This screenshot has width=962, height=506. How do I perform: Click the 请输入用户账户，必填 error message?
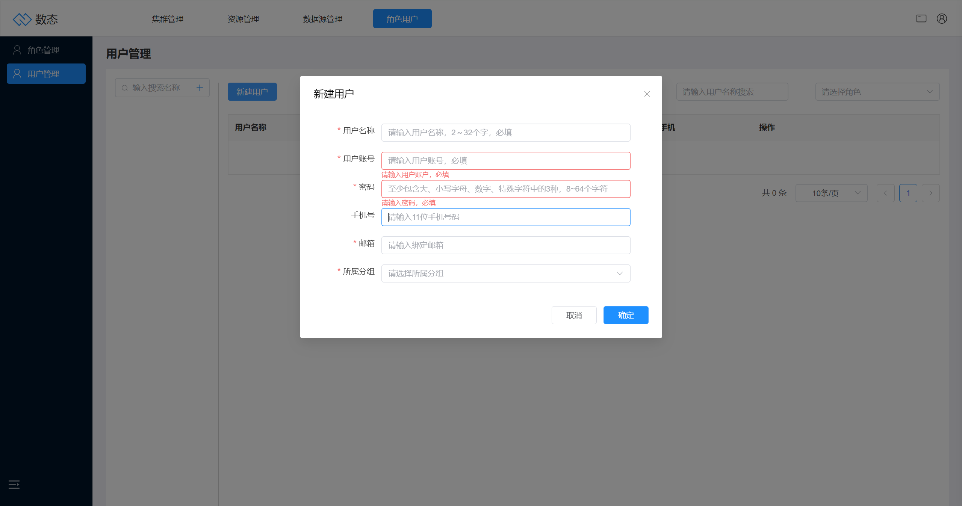click(415, 175)
